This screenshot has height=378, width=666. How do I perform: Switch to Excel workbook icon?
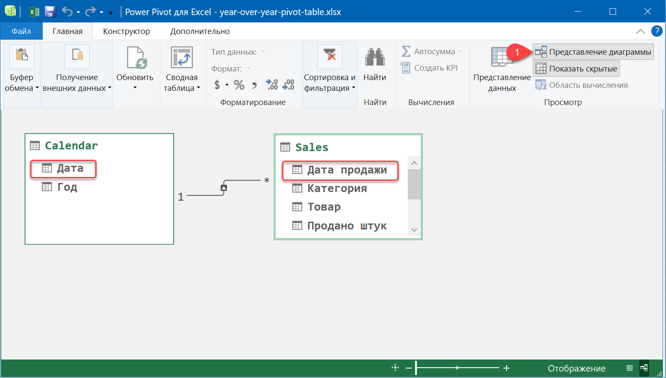pyautogui.click(x=34, y=12)
